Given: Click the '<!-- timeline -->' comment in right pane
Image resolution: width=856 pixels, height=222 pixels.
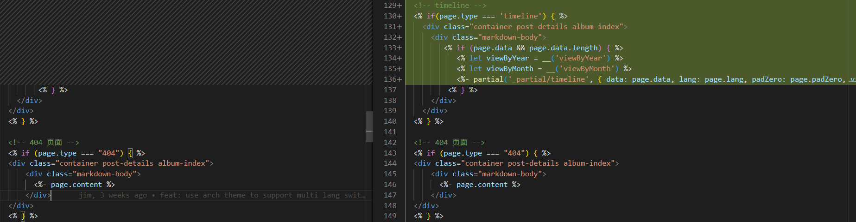Looking at the screenshot, I should (x=450, y=6).
